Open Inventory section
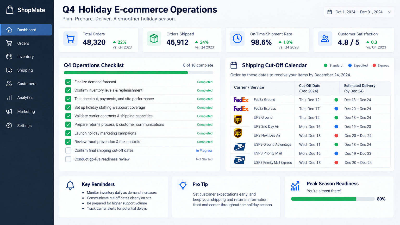This screenshot has height=225, width=400. click(x=26, y=57)
